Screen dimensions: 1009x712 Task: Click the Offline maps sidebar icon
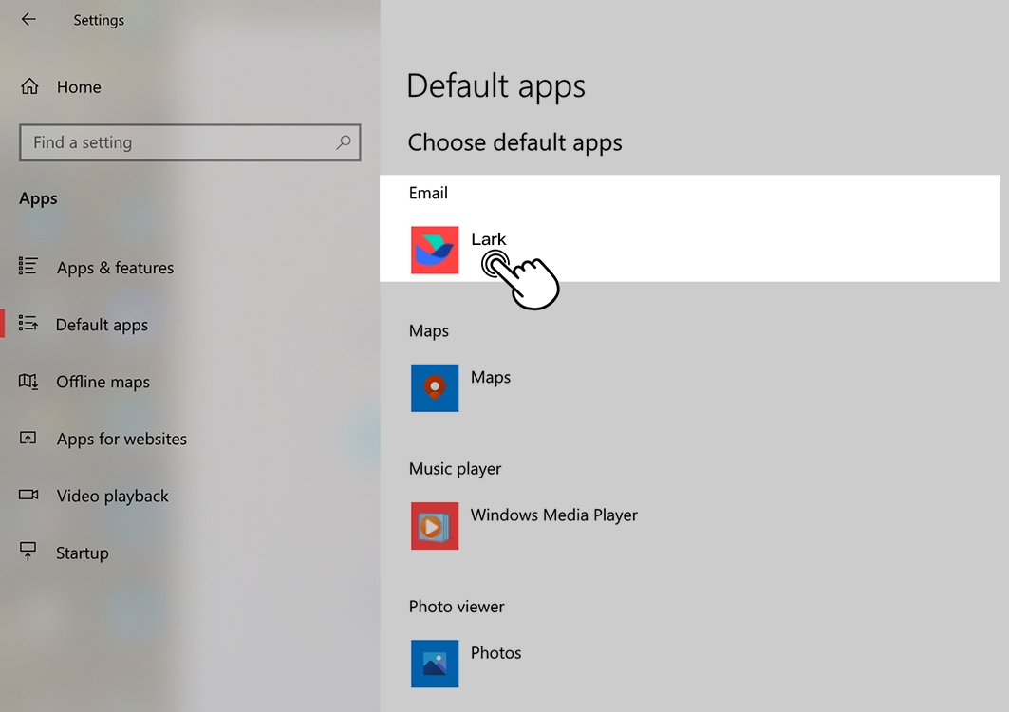tap(29, 382)
